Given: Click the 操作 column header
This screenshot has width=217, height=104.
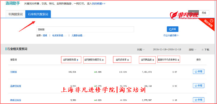Looking at the screenshot, I should 199,60.
